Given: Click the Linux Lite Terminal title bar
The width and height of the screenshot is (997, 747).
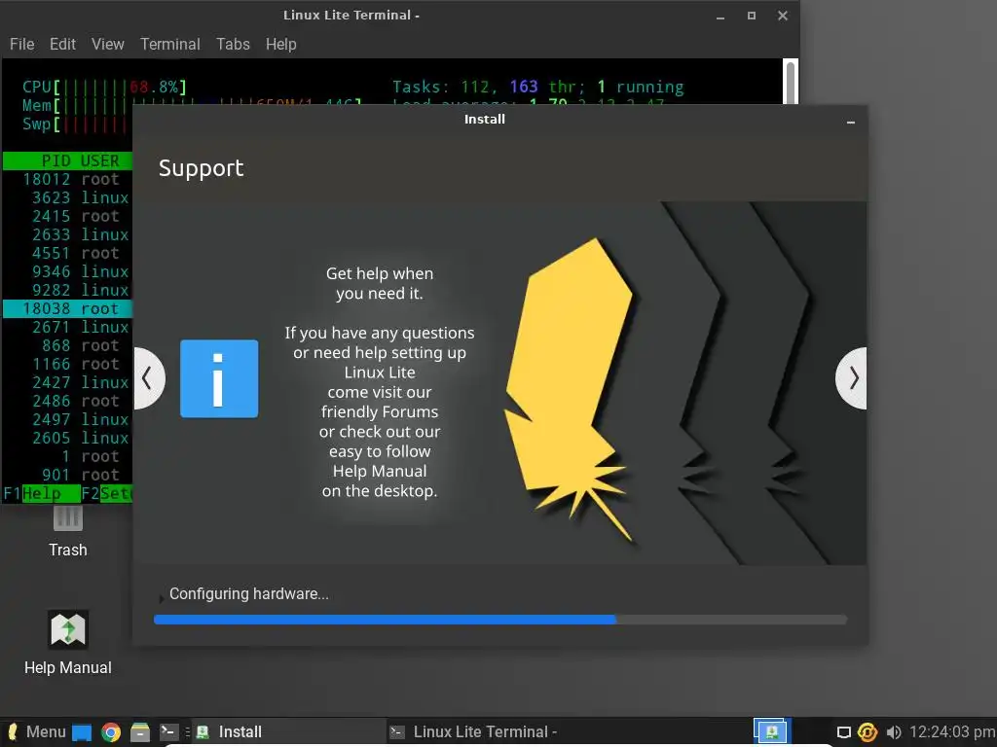Looking at the screenshot, I should pyautogui.click(x=351, y=16).
